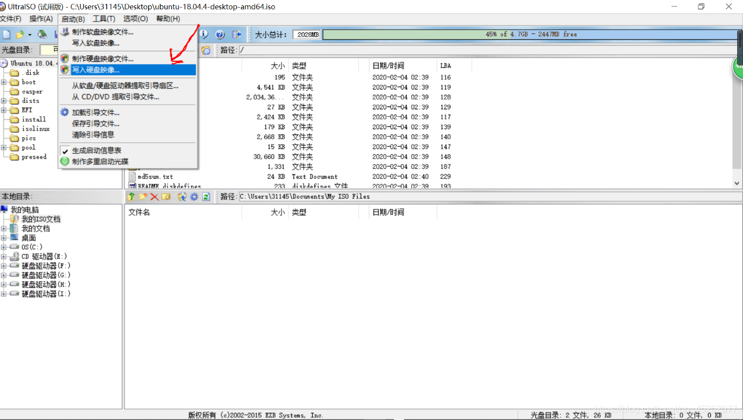Click the clock-disc icon left of the upper 路径 field
743x420 pixels.
pos(206,50)
